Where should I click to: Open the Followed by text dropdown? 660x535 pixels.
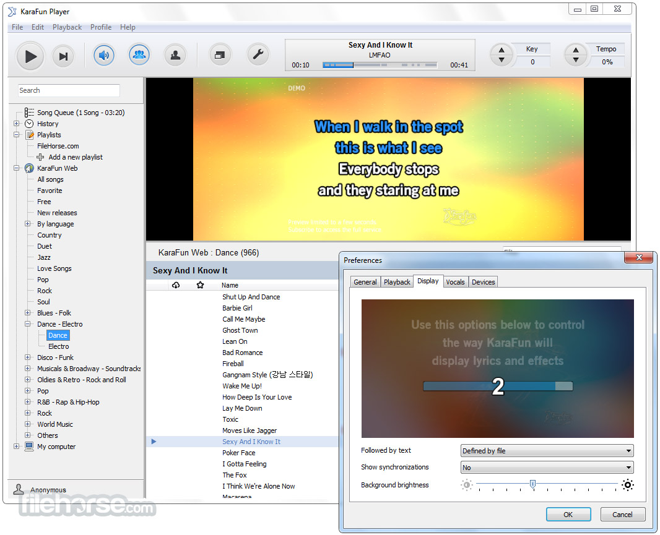pyautogui.click(x=547, y=451)
